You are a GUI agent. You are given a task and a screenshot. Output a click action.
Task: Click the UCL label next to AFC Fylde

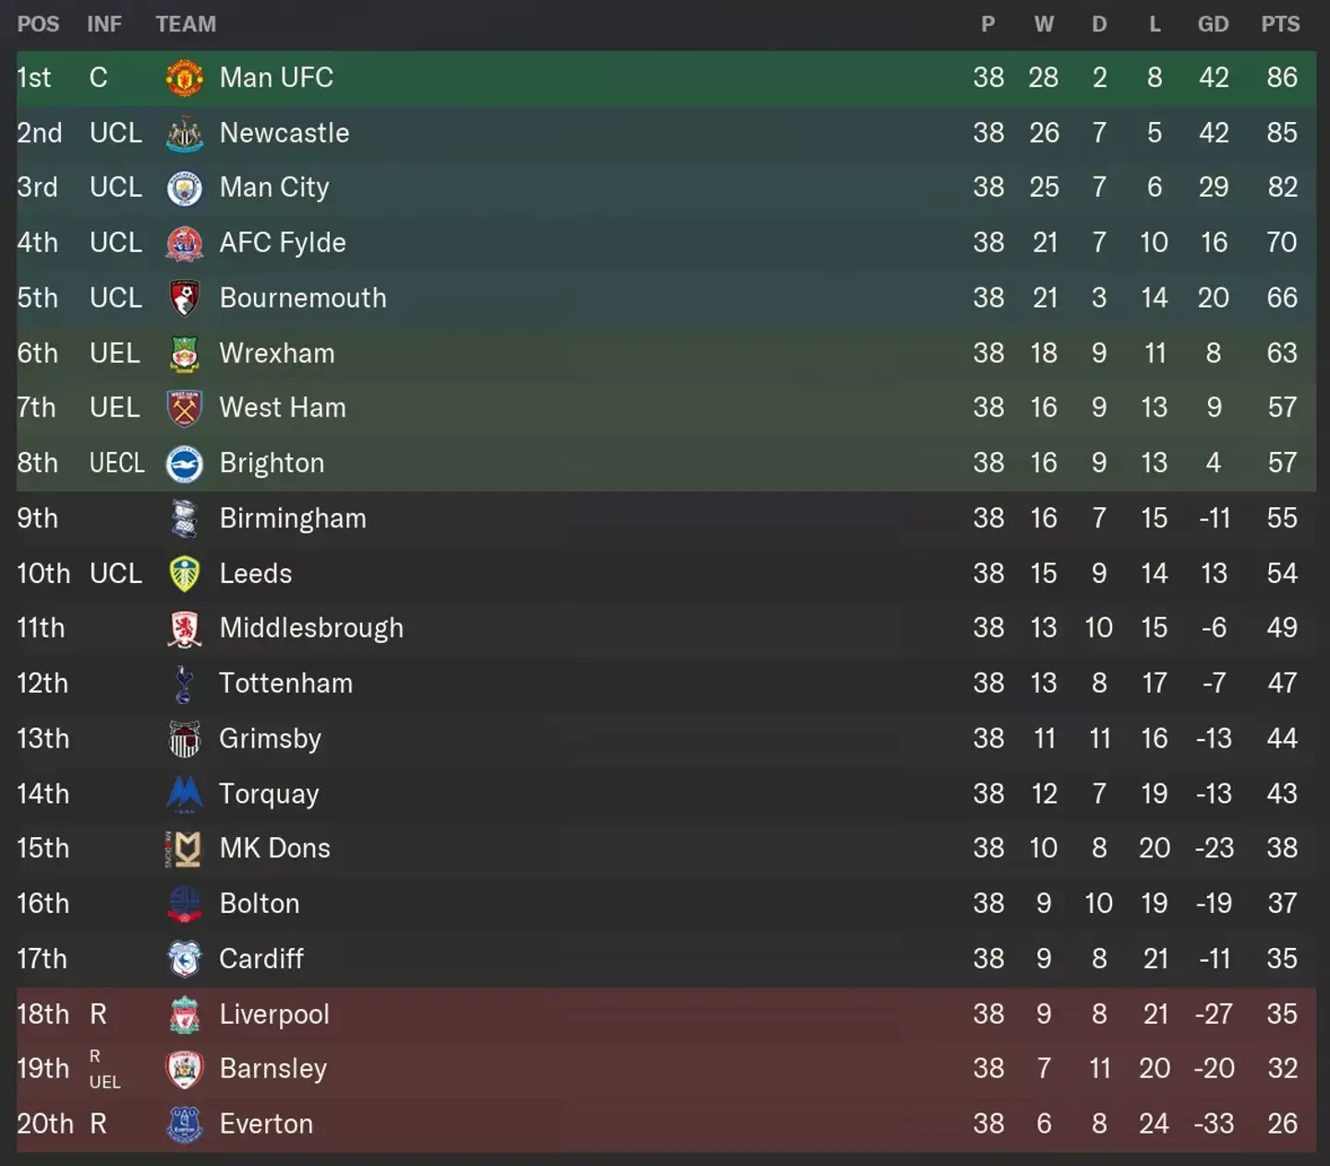[115, 242]
